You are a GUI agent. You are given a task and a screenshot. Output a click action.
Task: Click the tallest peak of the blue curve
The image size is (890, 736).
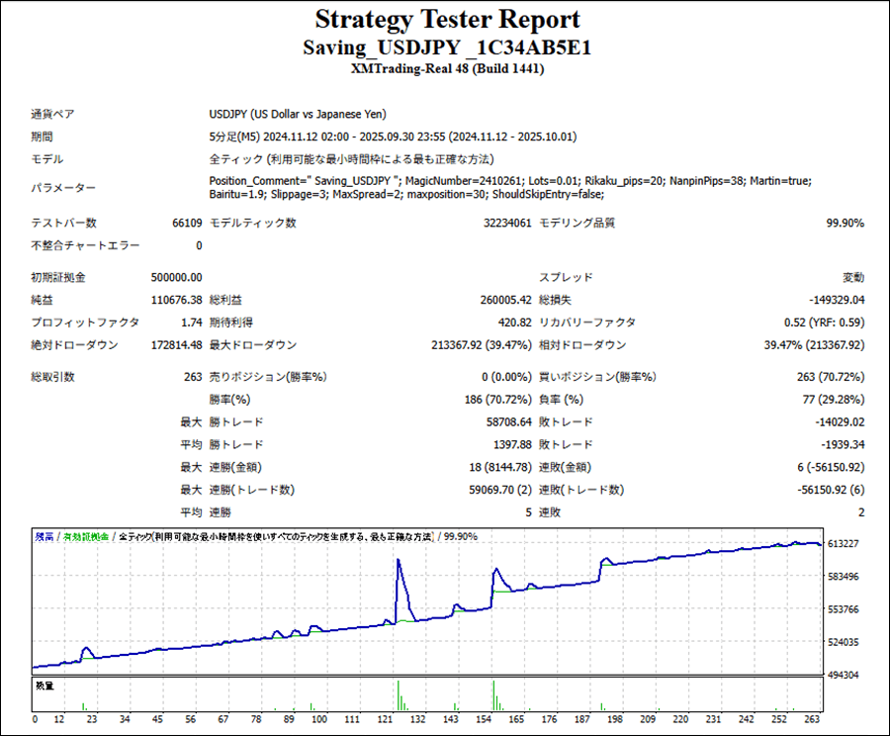(x=399, y=561)
